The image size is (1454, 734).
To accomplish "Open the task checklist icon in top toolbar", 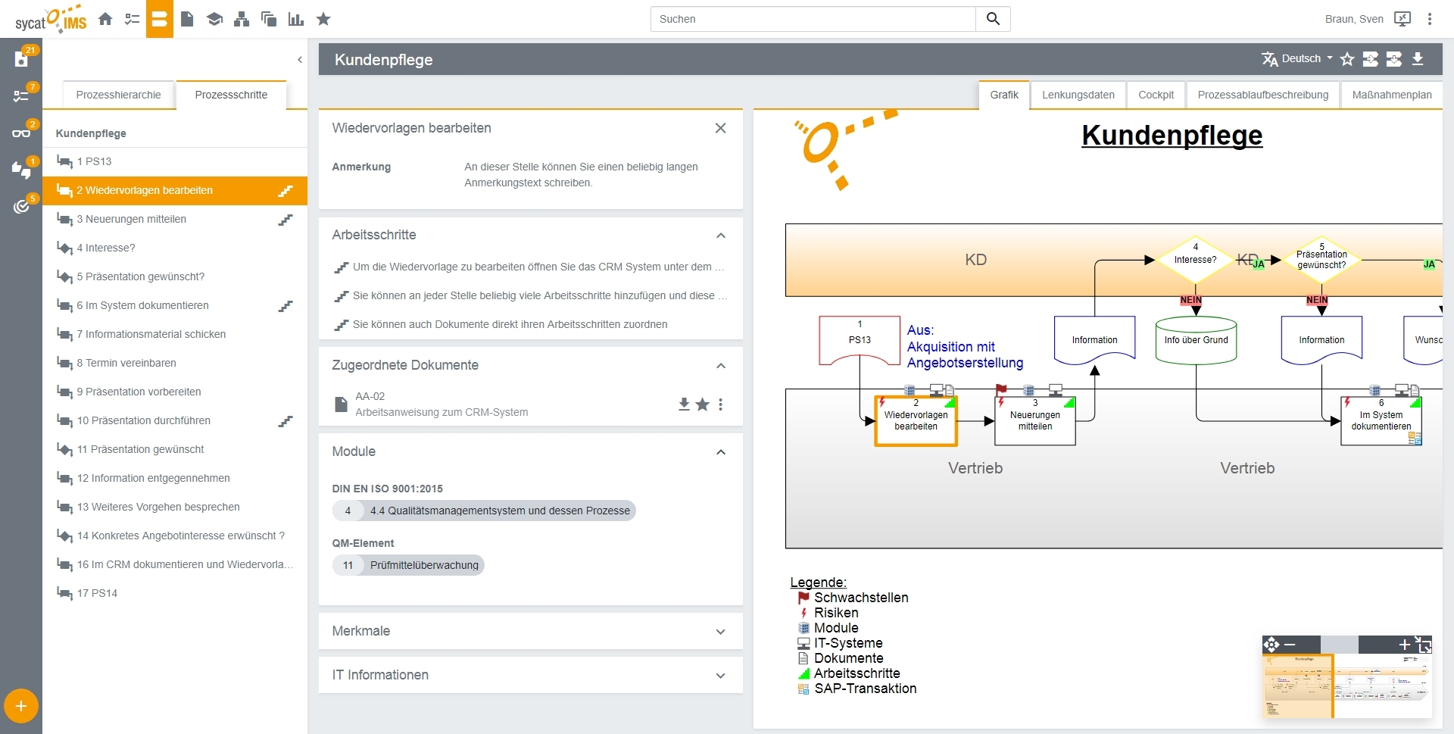I will (133, 19).
